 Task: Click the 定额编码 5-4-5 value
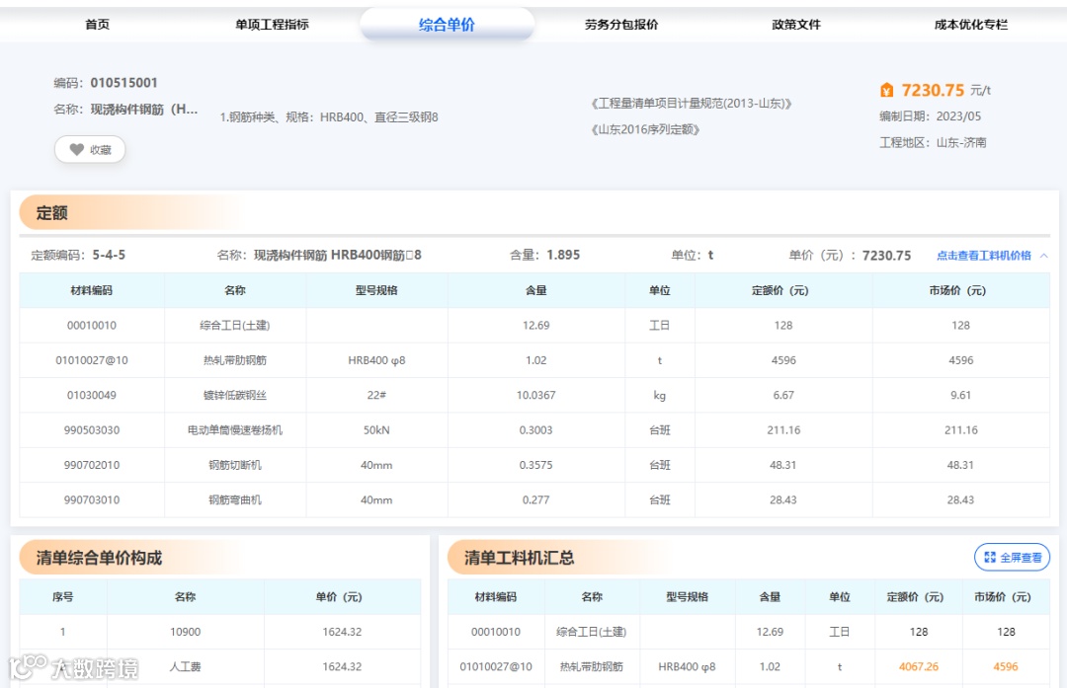[109, 255]
